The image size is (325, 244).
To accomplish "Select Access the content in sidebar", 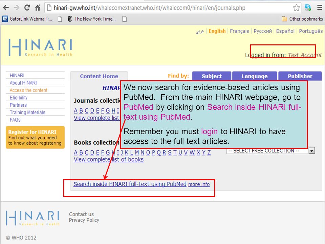I will [28, 90].
